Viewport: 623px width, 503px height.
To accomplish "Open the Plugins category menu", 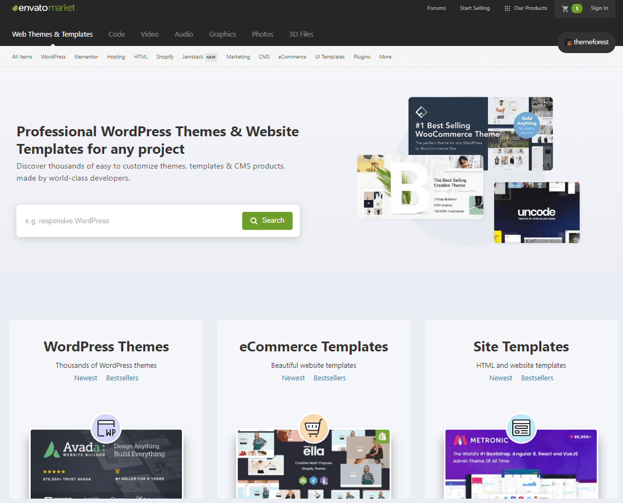I will [362, 57].
